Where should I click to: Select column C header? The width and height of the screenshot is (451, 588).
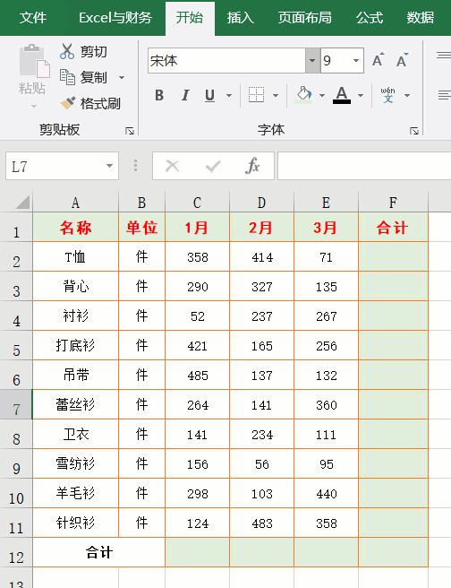pyautogui.click(x=197, y=203)
